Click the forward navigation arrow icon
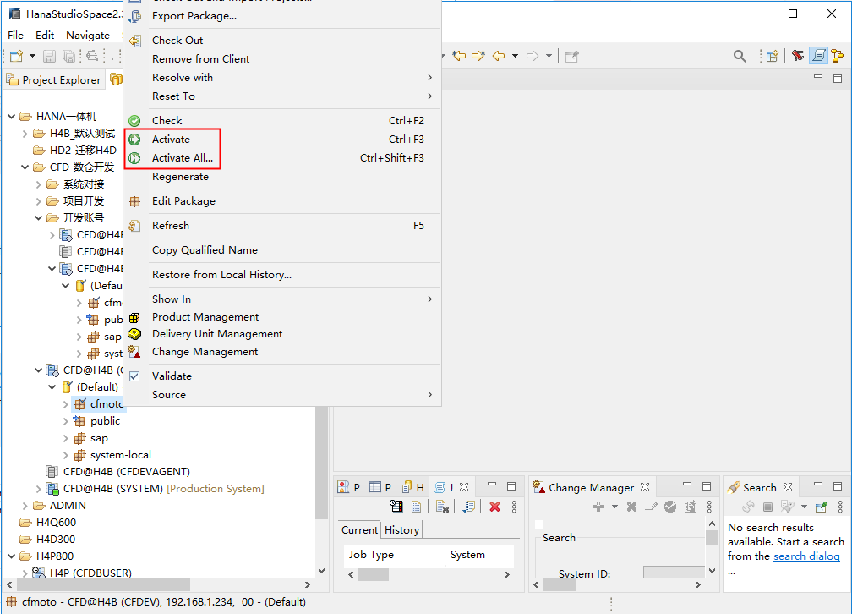 (x=532, y=56)
